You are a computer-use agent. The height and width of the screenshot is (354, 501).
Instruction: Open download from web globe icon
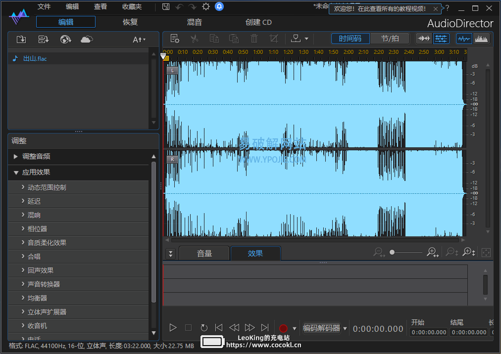(x=65, y=40)
